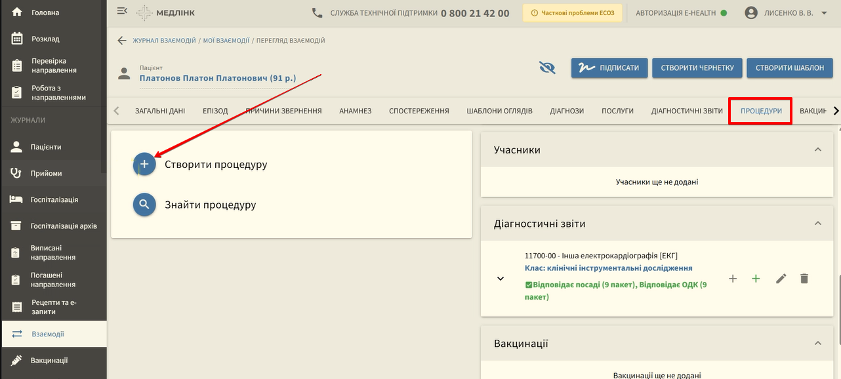
Task: Click the Створити процедуру label
Action: click(x=216, y=165)
